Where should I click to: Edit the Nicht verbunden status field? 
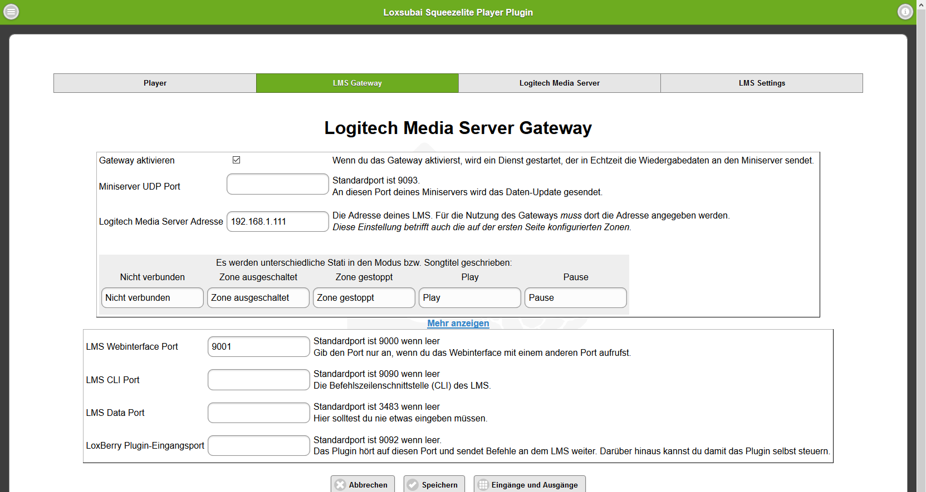[x=153, y=297]
